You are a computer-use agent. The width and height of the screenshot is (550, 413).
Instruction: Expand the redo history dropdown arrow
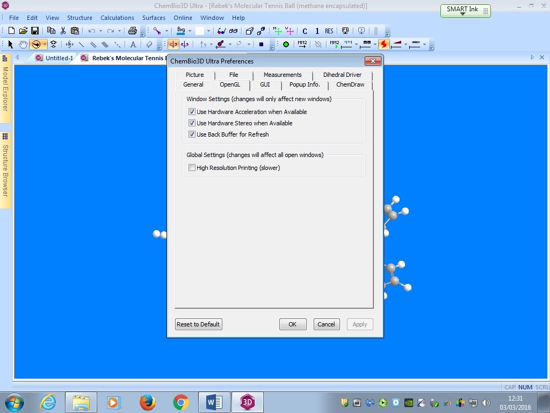pos(120,31)
